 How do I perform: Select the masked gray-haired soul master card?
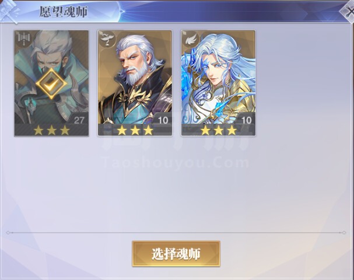tap(51, 83)
